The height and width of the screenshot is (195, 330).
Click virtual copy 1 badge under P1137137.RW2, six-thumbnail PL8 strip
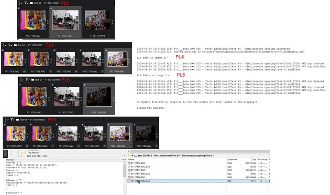(104, 146)
